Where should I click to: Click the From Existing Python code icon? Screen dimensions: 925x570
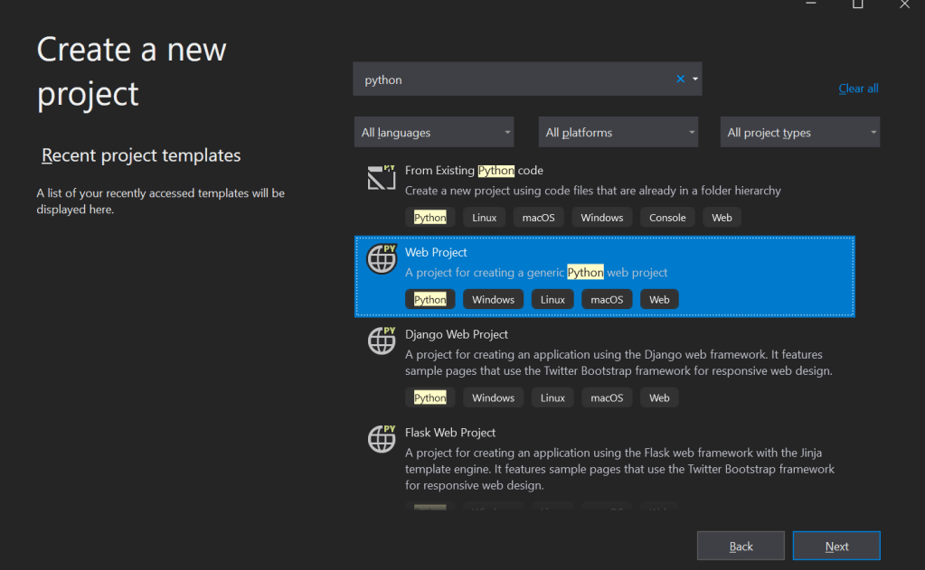[x=382, y=177]
